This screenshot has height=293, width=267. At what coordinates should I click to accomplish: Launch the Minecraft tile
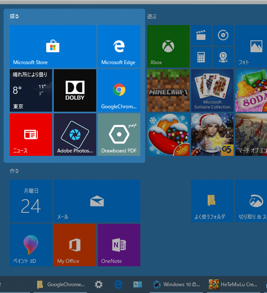168,90
